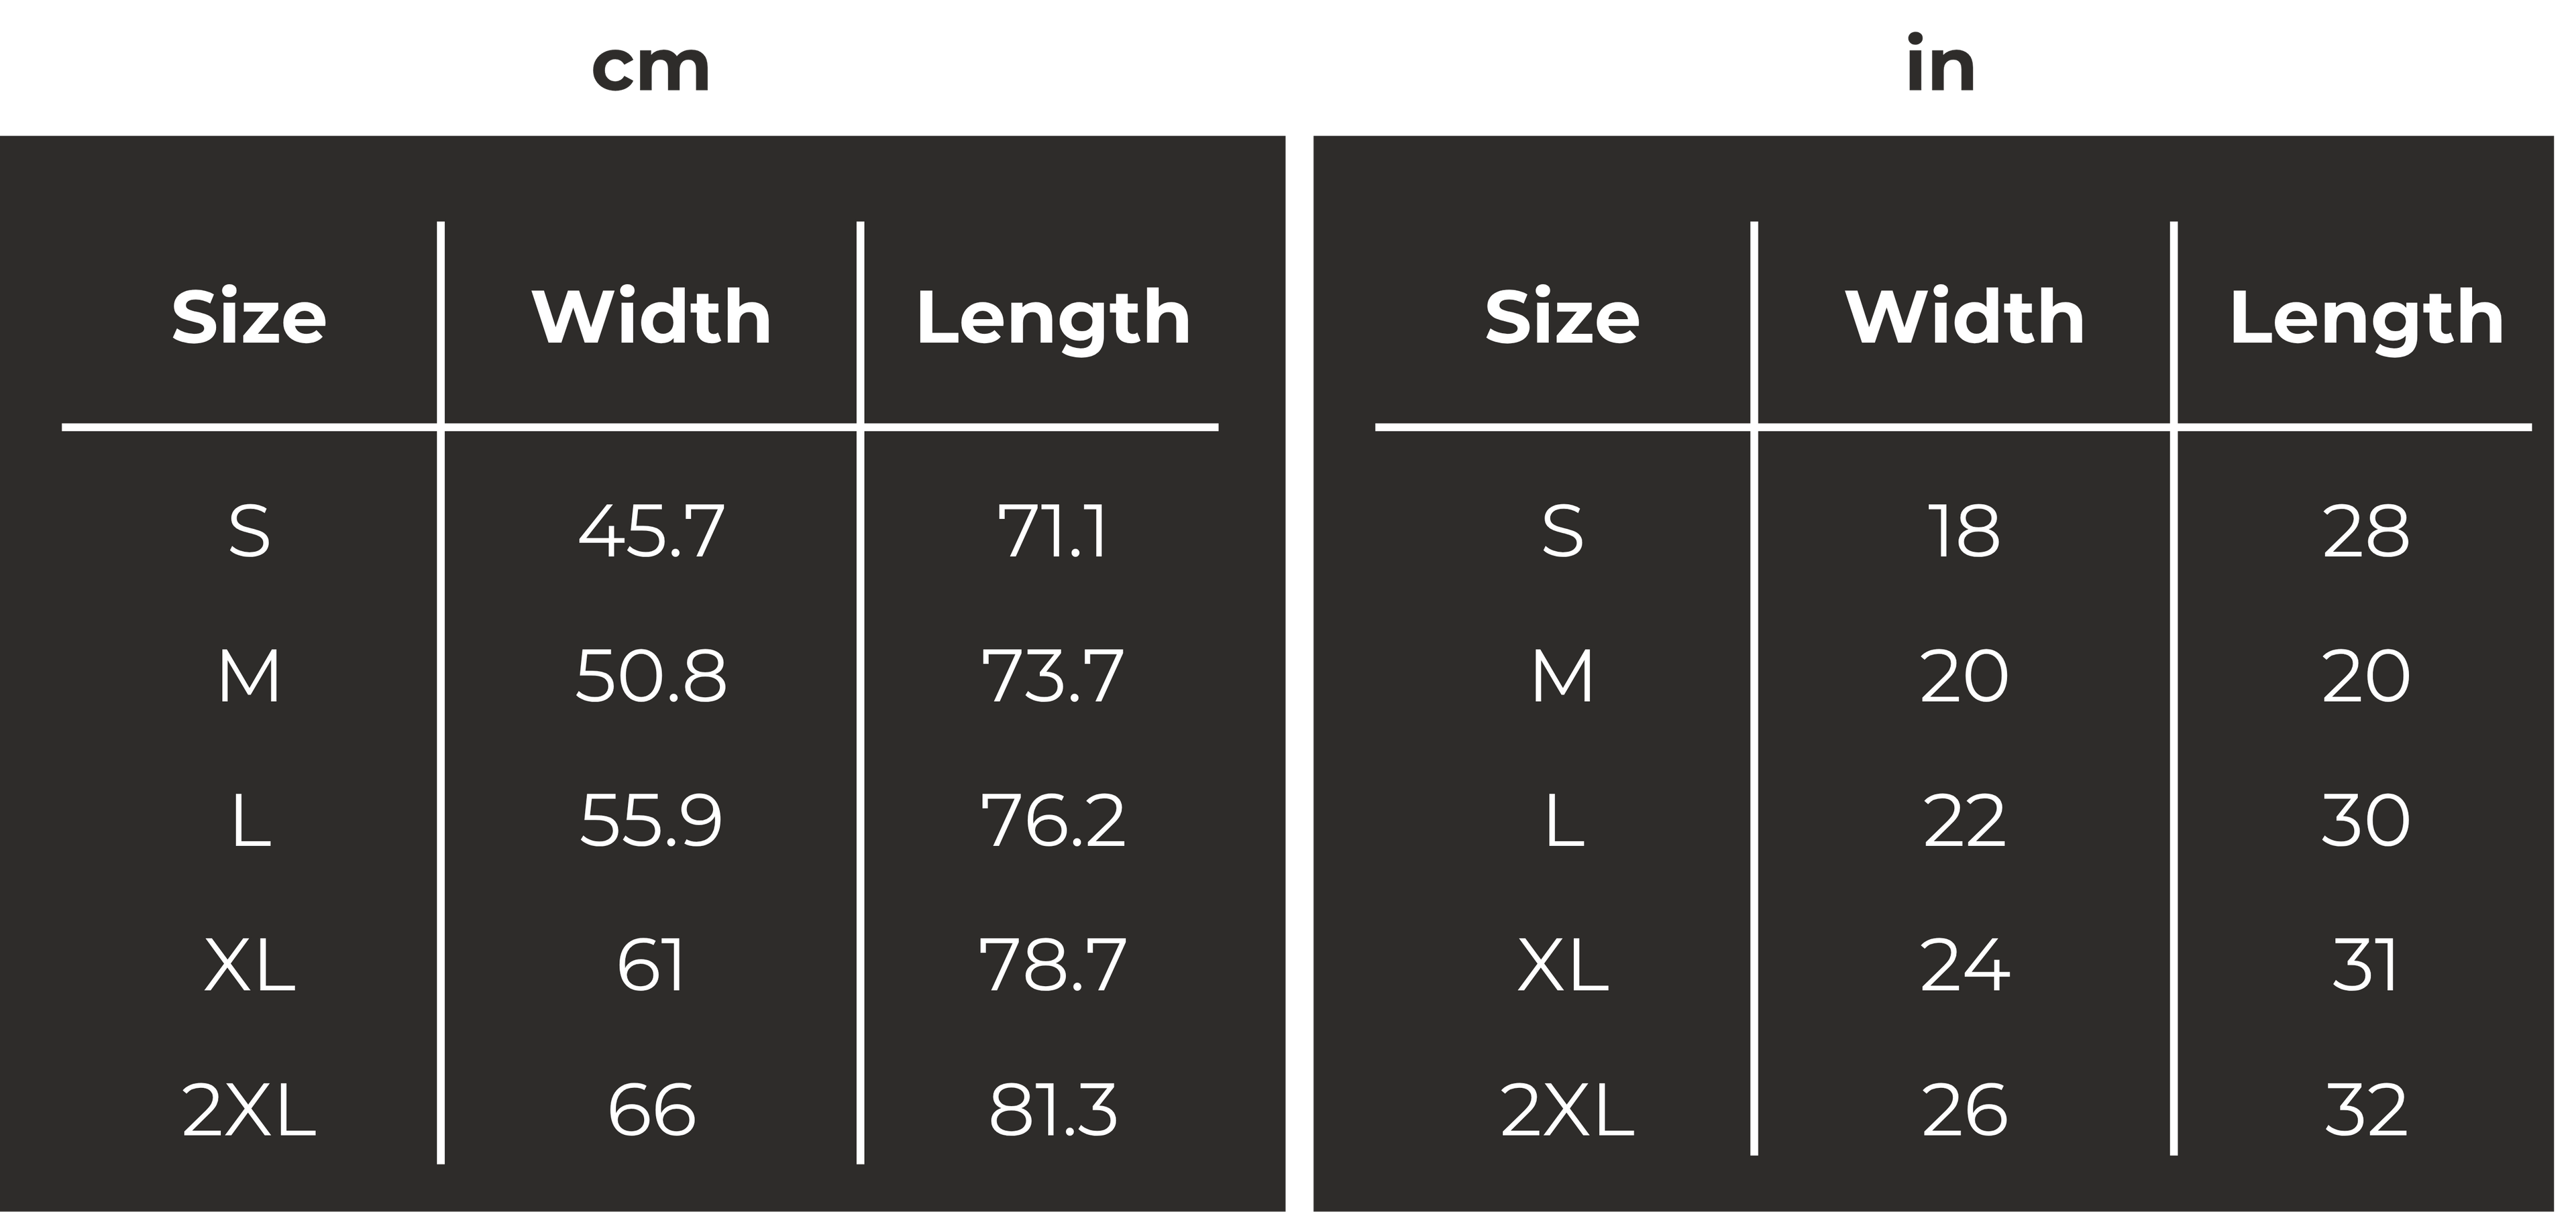Click the 50.8 width value

coord(651,676)
